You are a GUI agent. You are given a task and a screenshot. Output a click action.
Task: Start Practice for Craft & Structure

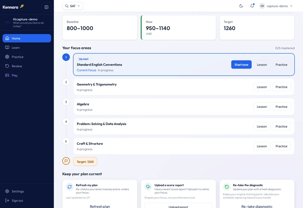(282, 146)
